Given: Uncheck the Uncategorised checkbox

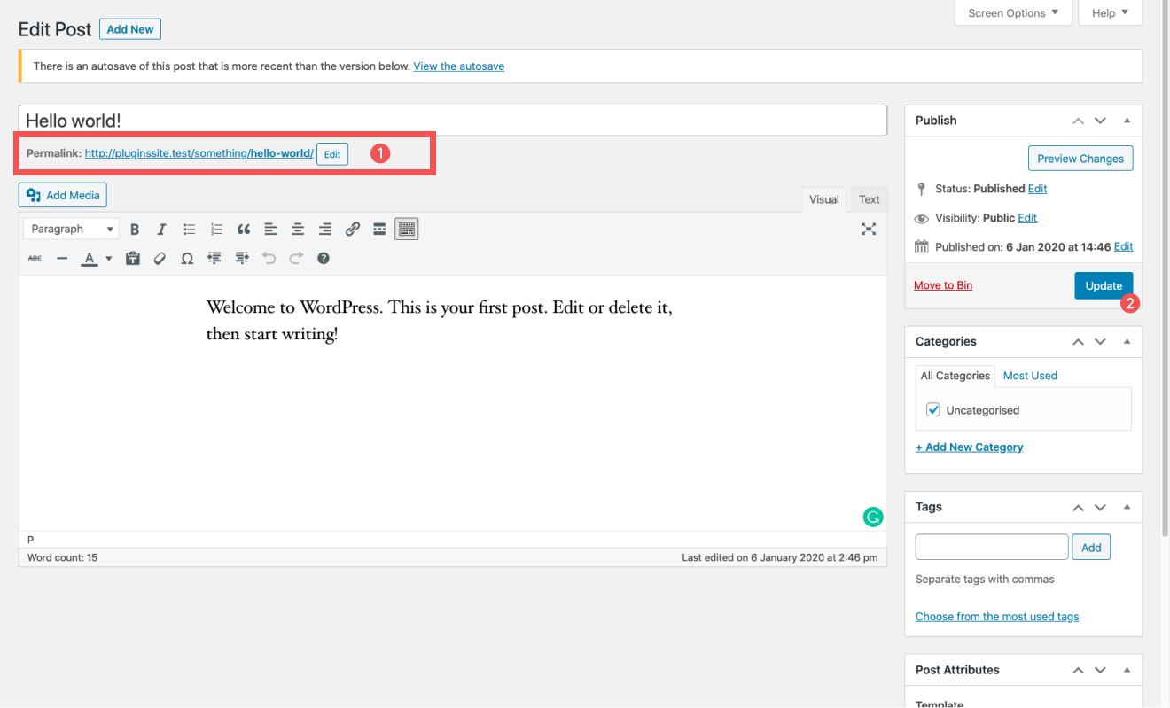Looking at the screenshot, I should [933, 409].
